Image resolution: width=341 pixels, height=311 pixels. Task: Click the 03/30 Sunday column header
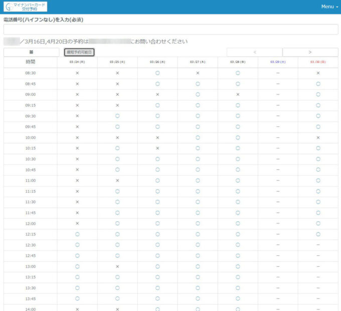point(318,62)
